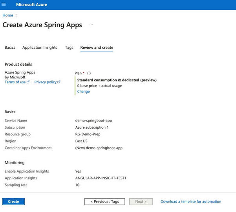Click the East US region value

81,141
